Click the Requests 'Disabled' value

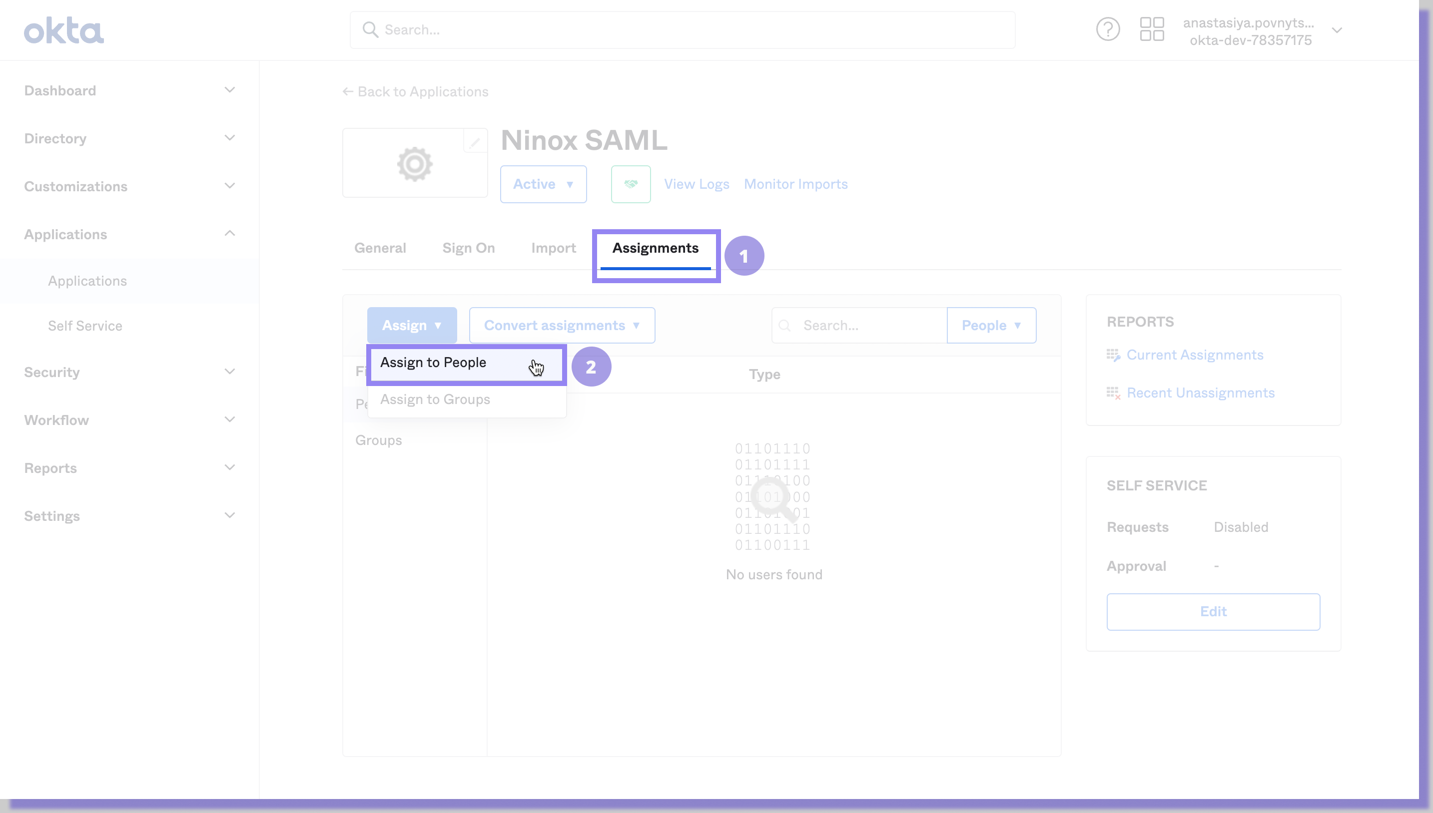[x=1241, y=527]
